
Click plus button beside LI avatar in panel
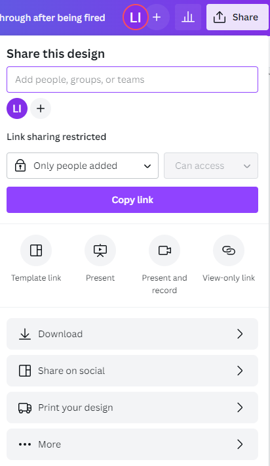pos(41,108)
